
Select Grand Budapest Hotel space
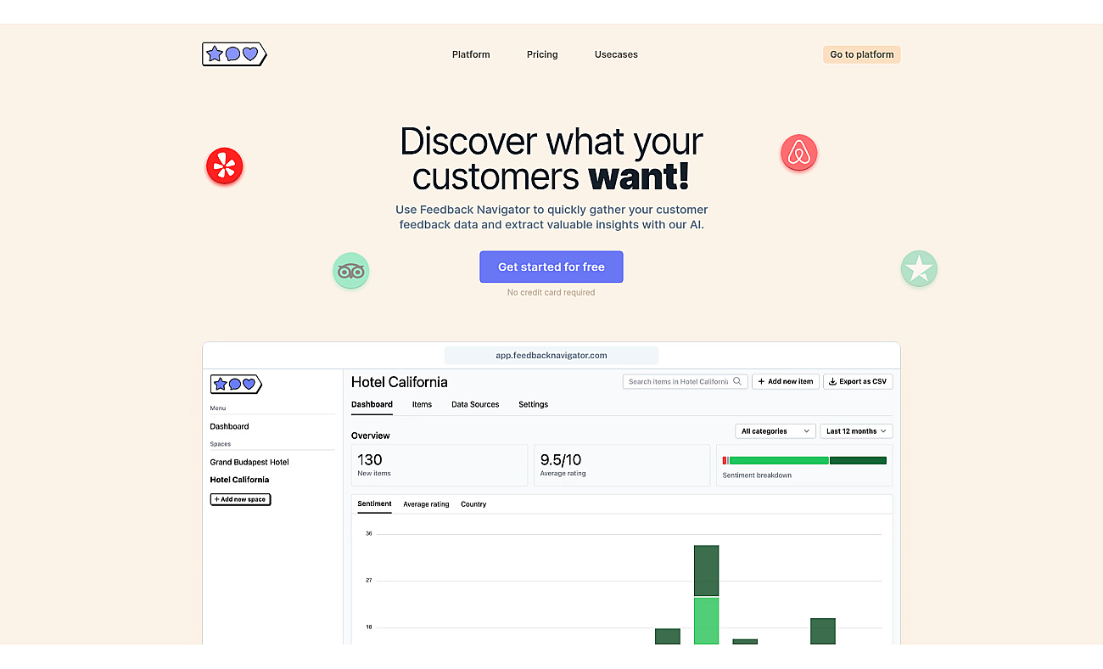coord(249,462)
